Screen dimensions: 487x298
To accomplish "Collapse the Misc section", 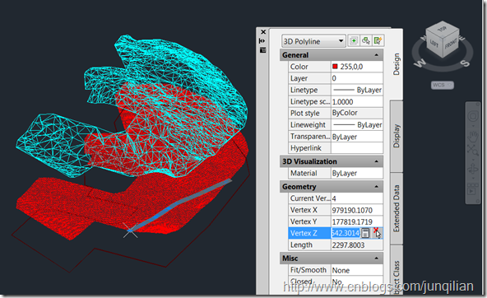I will (377, 258).
